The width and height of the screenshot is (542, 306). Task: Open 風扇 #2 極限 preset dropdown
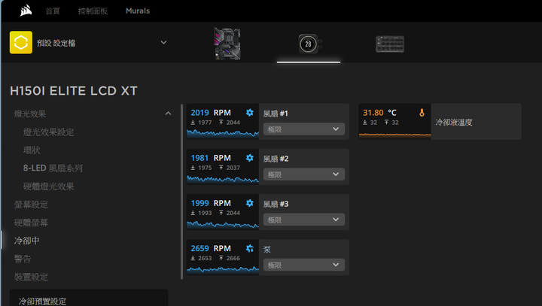tap(304, 174)
